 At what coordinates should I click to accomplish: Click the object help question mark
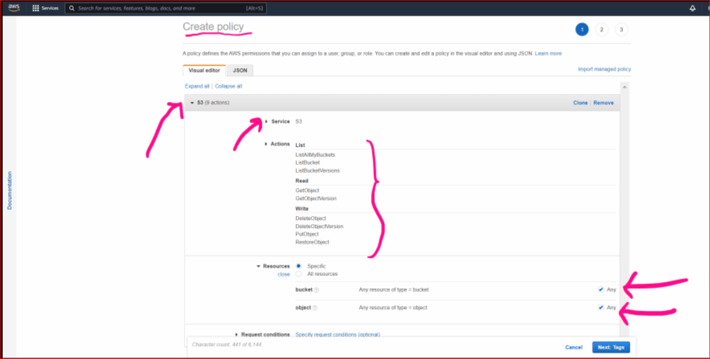(x=315, y=308)
